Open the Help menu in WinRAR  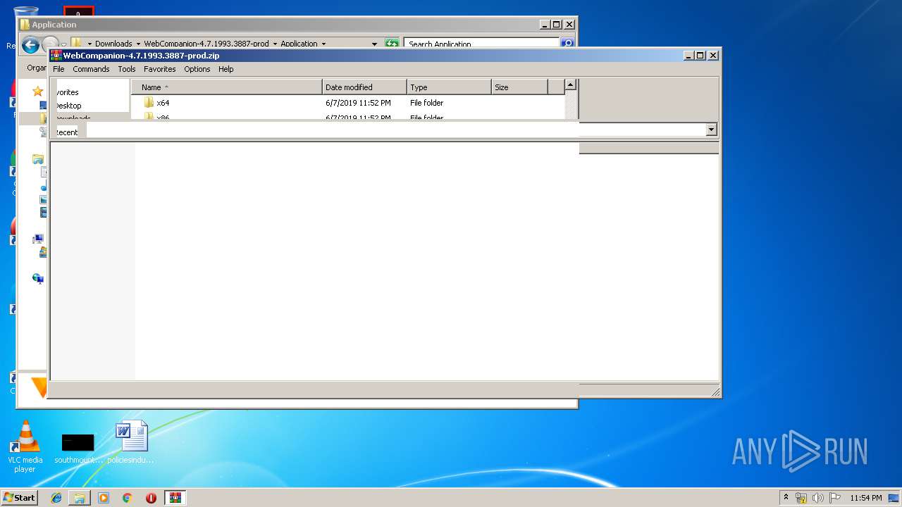[x=225, y=69]
